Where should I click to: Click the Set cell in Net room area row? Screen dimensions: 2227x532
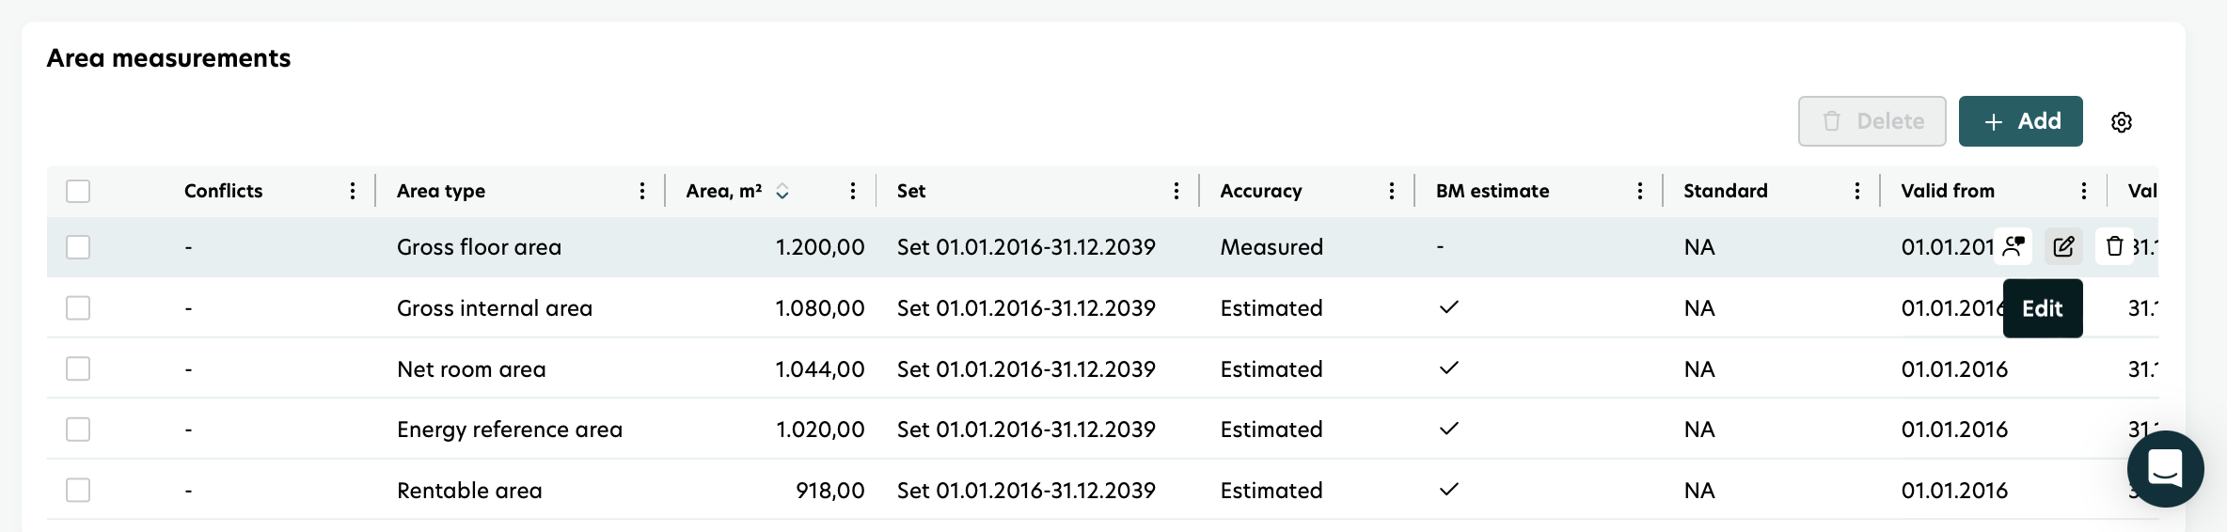coord(1026,369)
